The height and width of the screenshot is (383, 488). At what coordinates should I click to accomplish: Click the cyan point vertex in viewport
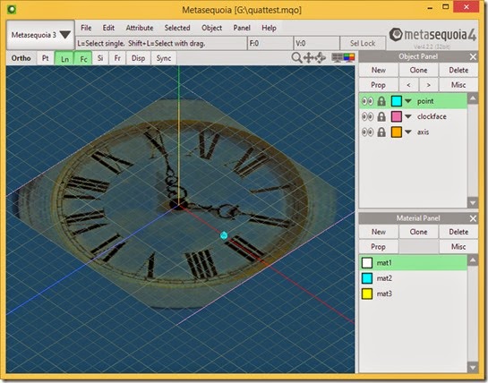point(224,235)
